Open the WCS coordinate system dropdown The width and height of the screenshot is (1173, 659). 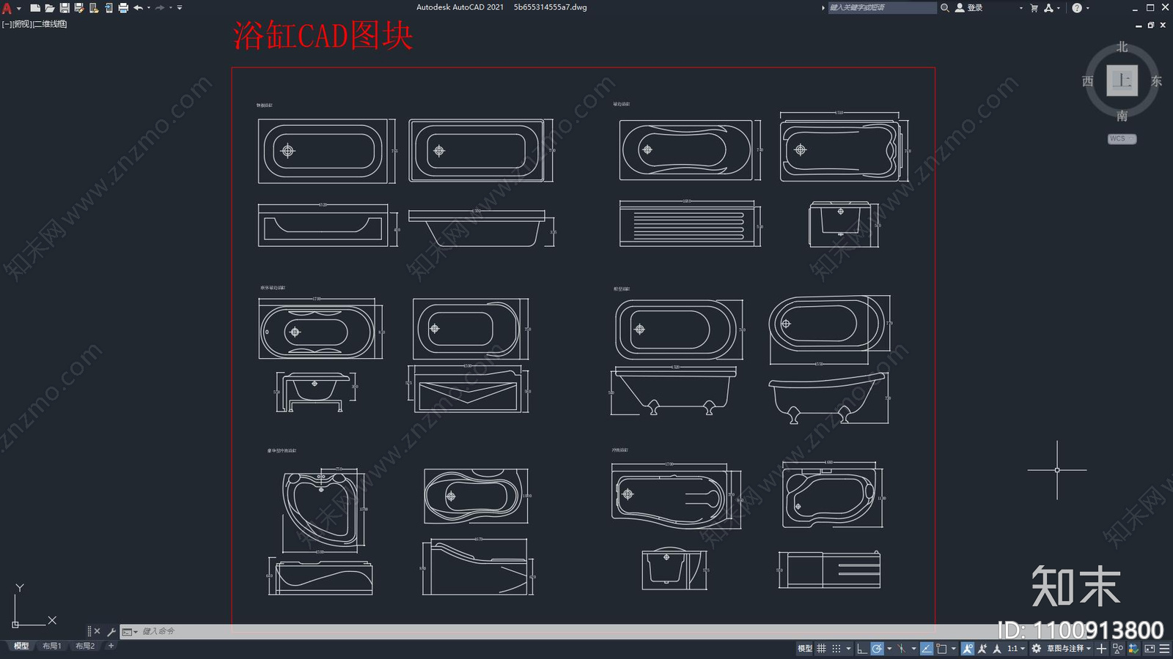tap(1122, 138)
